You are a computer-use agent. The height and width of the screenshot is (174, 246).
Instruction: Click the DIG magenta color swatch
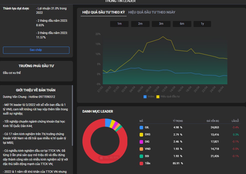(141, 142)
